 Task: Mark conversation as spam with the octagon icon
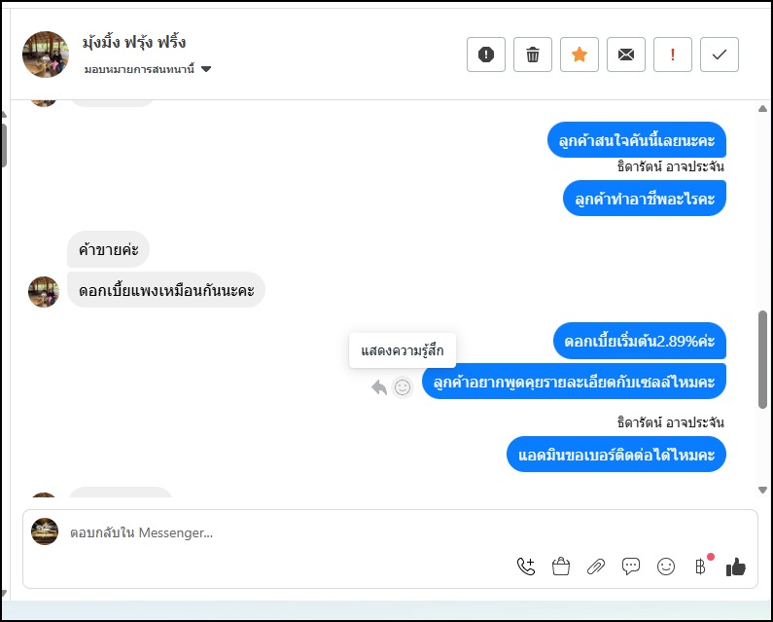coord(486,55)
